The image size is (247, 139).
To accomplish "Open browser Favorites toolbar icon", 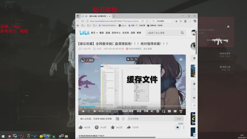I will click(x=181, y=21).
